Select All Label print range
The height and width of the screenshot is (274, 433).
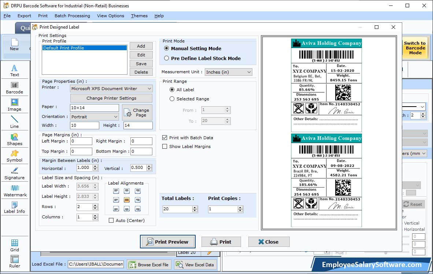[172, 90]
